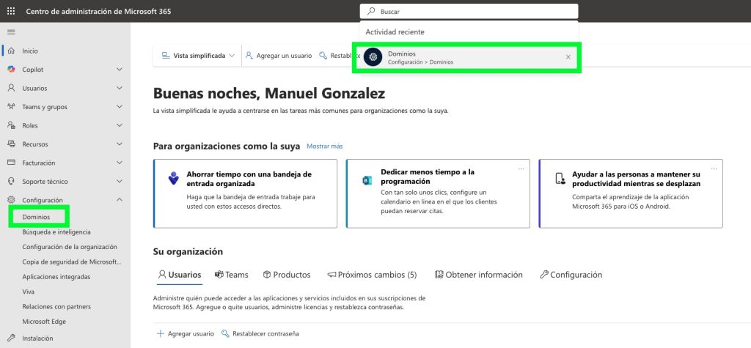Collapse the navigation hamburger menu
The image size is (751, 348).
tap(11, 32)
